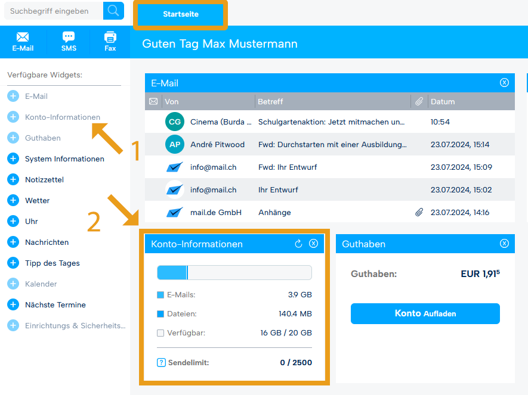Add the Nachrichten widget plus icon
Image resolution: width=528 pixels, height=395 pixels.
[x=13, y=242]
